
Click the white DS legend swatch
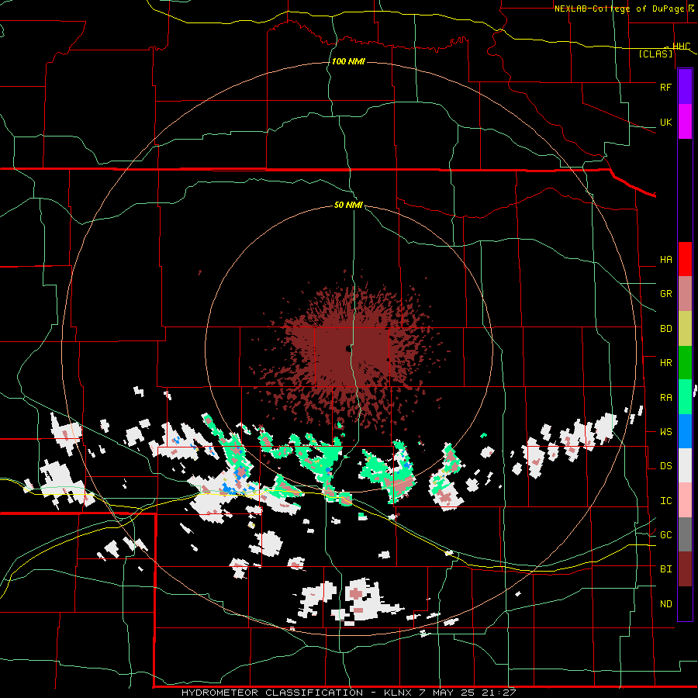coord(685,465)
